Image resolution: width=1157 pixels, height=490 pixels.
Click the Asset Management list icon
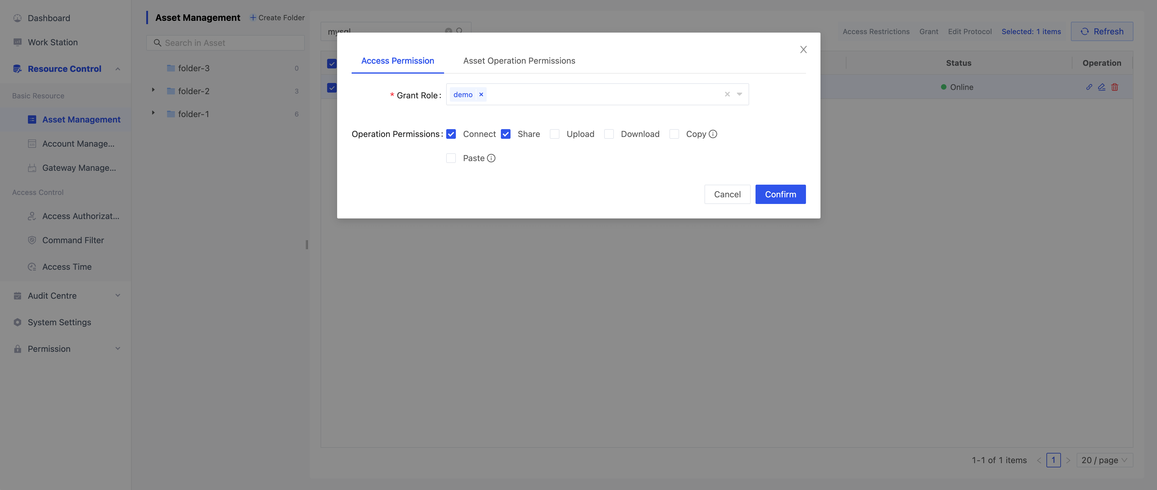coord(32,119)
